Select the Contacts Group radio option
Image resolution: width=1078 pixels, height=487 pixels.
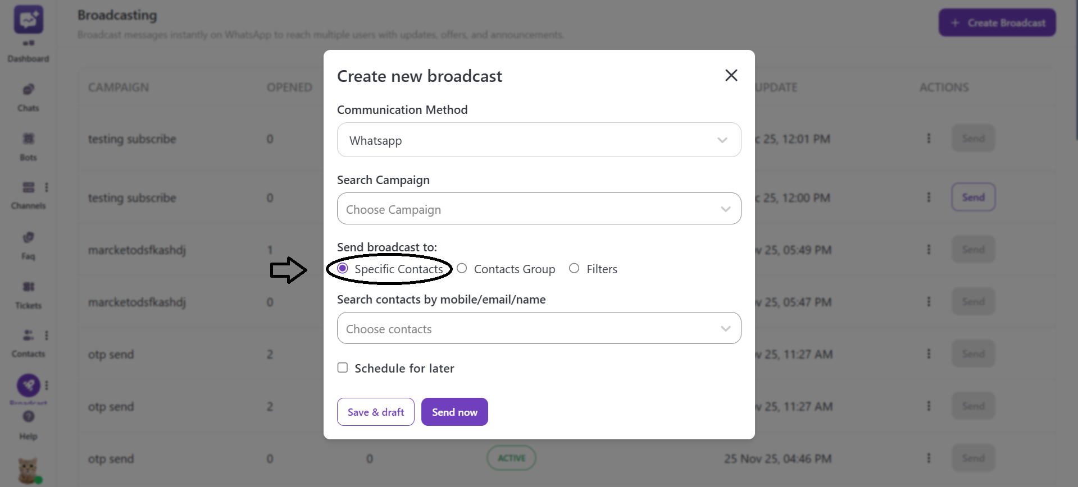tap(462, 269)
